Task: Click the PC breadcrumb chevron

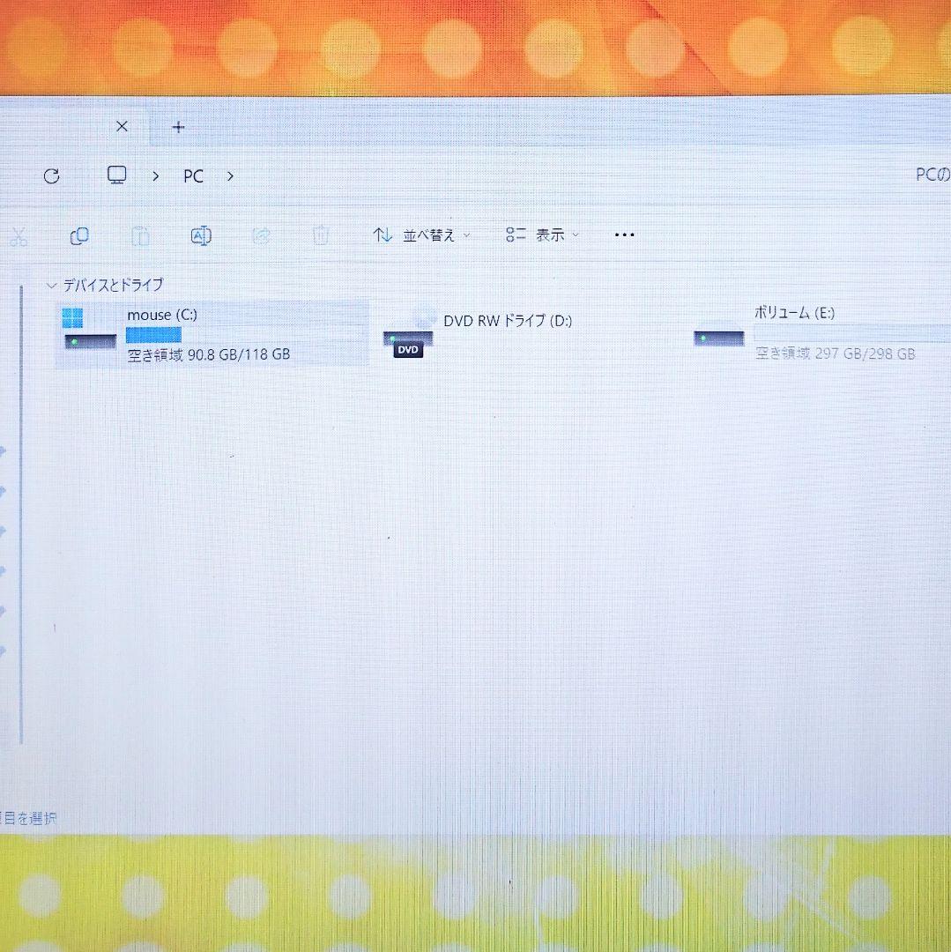Action: coord(229,176)
